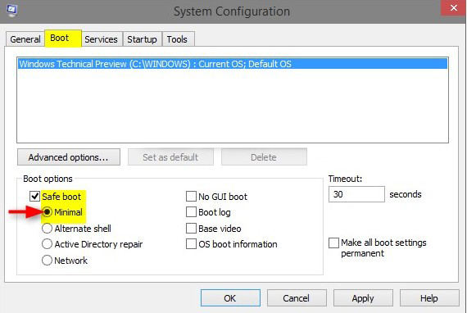This screenshot has width=467, height=313.
Task: Select the Startup tab
Action: point(142,39)
